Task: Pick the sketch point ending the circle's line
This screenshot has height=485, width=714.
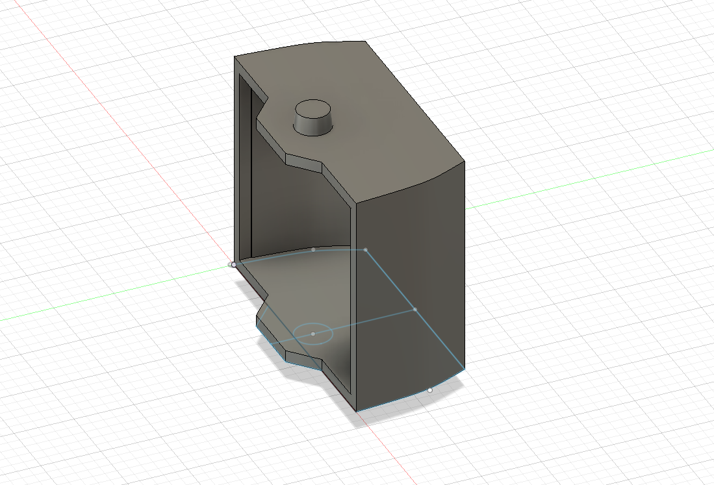Action: (415, 310)
